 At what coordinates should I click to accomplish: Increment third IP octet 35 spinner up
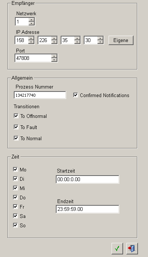(77, 39)
